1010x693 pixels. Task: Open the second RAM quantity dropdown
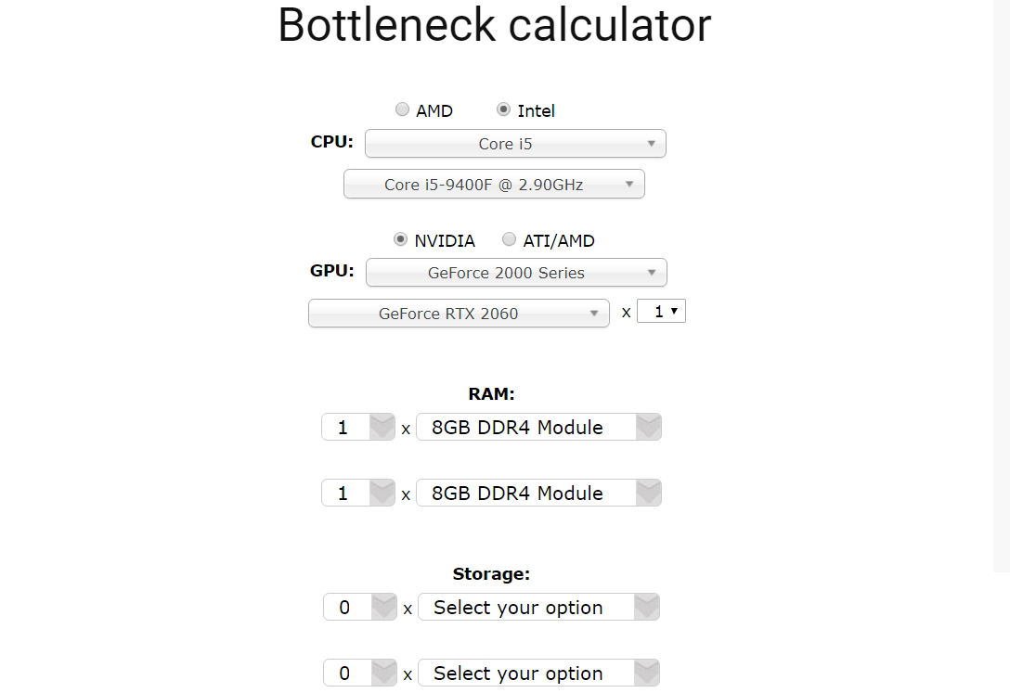[x=358, y=493]
